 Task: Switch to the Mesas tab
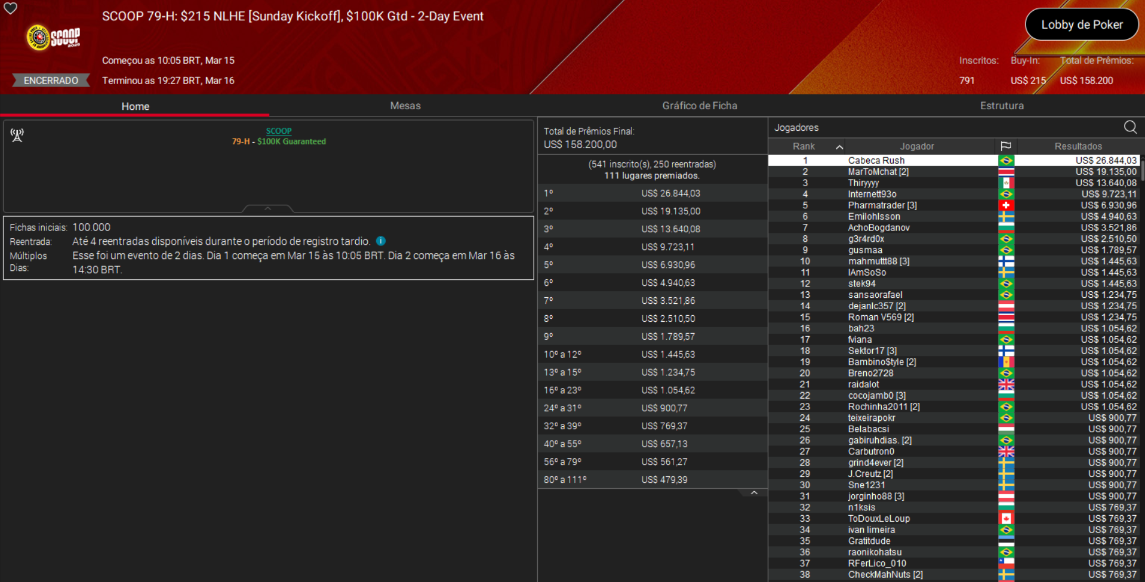(x=405, y=106)
